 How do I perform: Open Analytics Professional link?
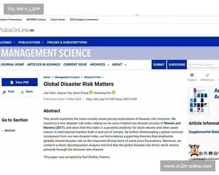tap(11, 20)
